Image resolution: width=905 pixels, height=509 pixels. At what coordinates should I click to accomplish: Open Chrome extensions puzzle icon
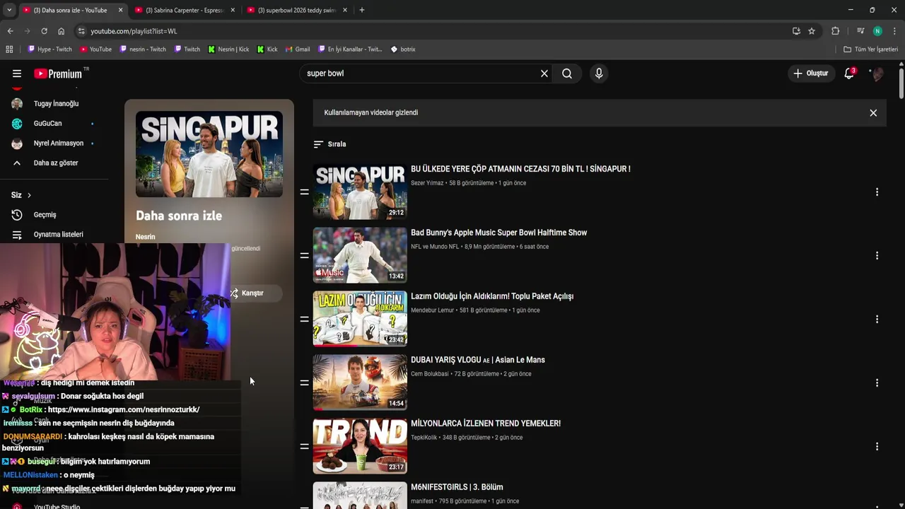835,31
